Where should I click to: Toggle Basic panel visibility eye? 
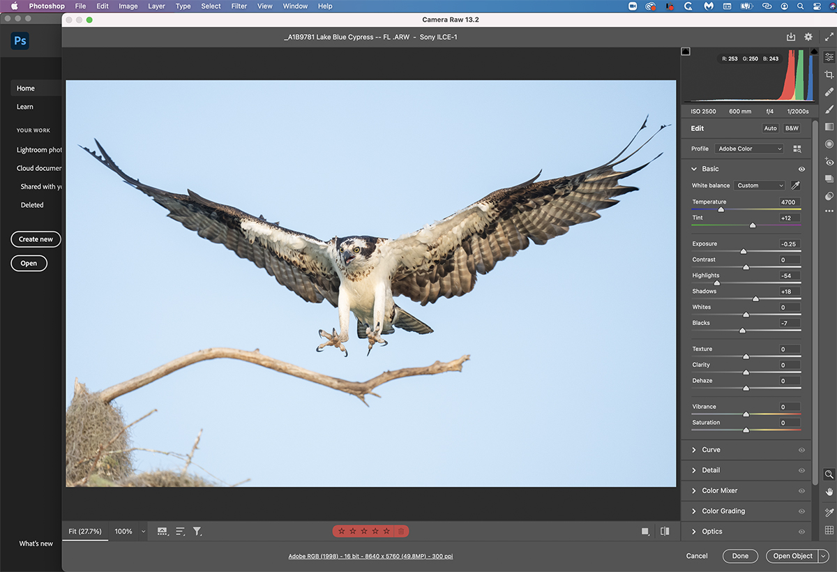[x=801, y=169]
